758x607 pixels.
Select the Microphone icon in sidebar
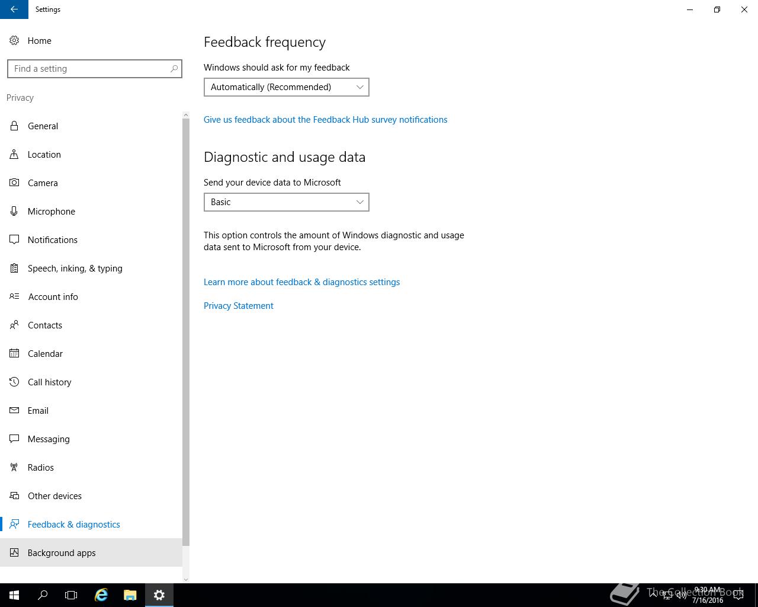[14, 212]
